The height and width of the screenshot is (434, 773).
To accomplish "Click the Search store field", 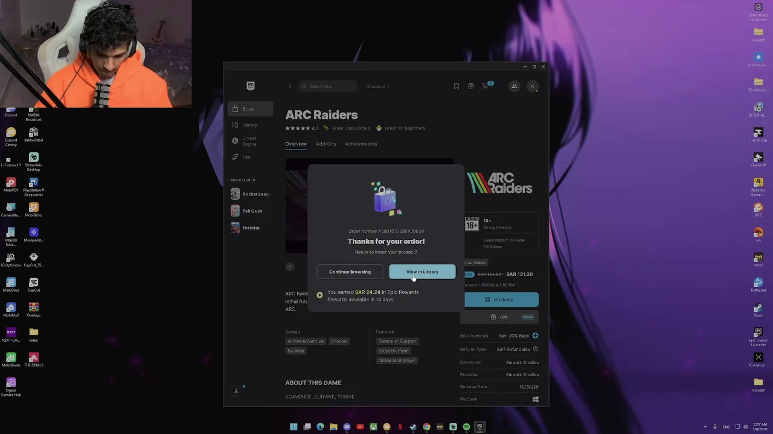I will pyautogui.click(x=329, y=86).
